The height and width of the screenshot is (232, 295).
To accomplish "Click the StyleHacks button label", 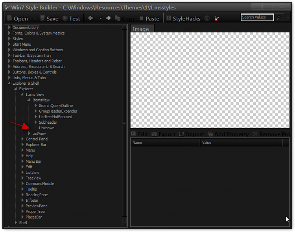I will tap(186, 19).
